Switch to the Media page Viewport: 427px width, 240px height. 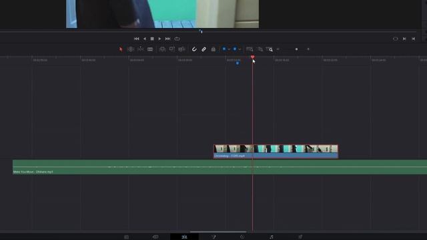point(126,237)
